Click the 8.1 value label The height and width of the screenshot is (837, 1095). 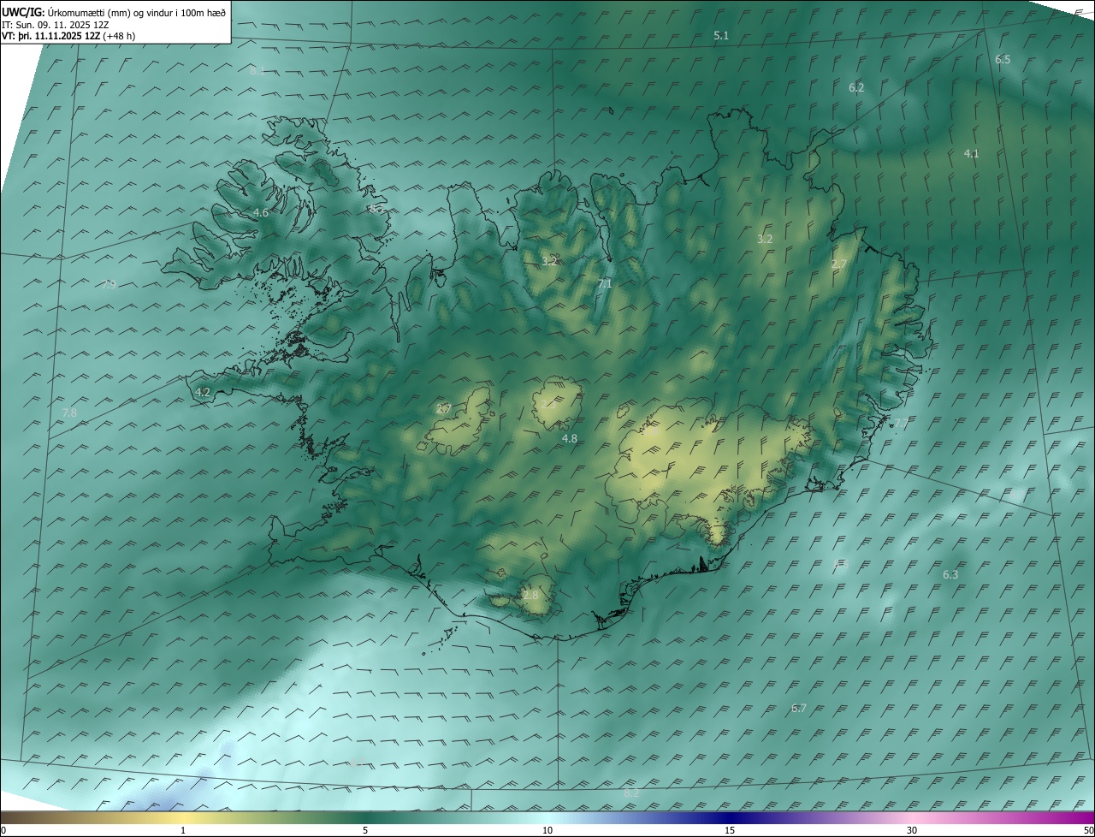[257, 70]
